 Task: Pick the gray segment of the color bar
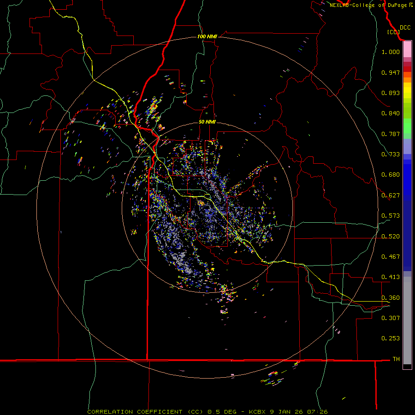tap(407, 320)
